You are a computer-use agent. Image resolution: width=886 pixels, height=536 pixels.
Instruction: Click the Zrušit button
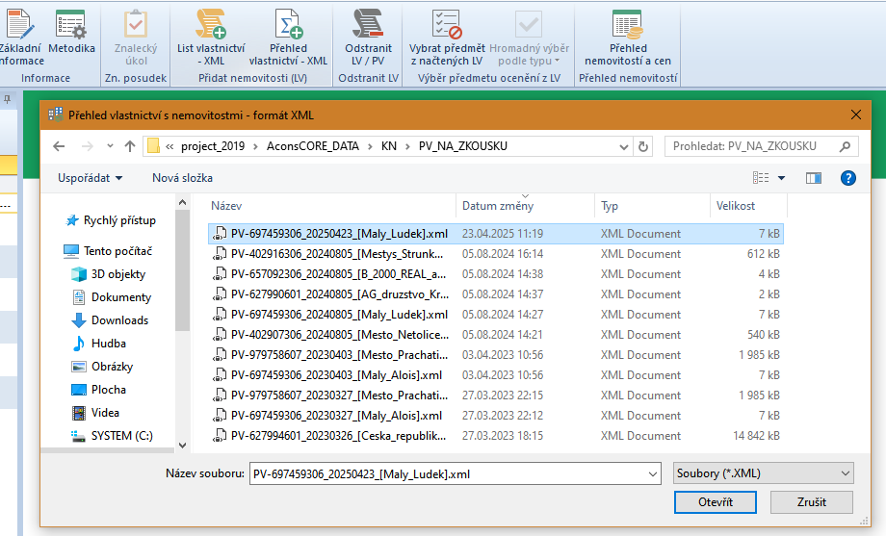(x=812, y=502)
